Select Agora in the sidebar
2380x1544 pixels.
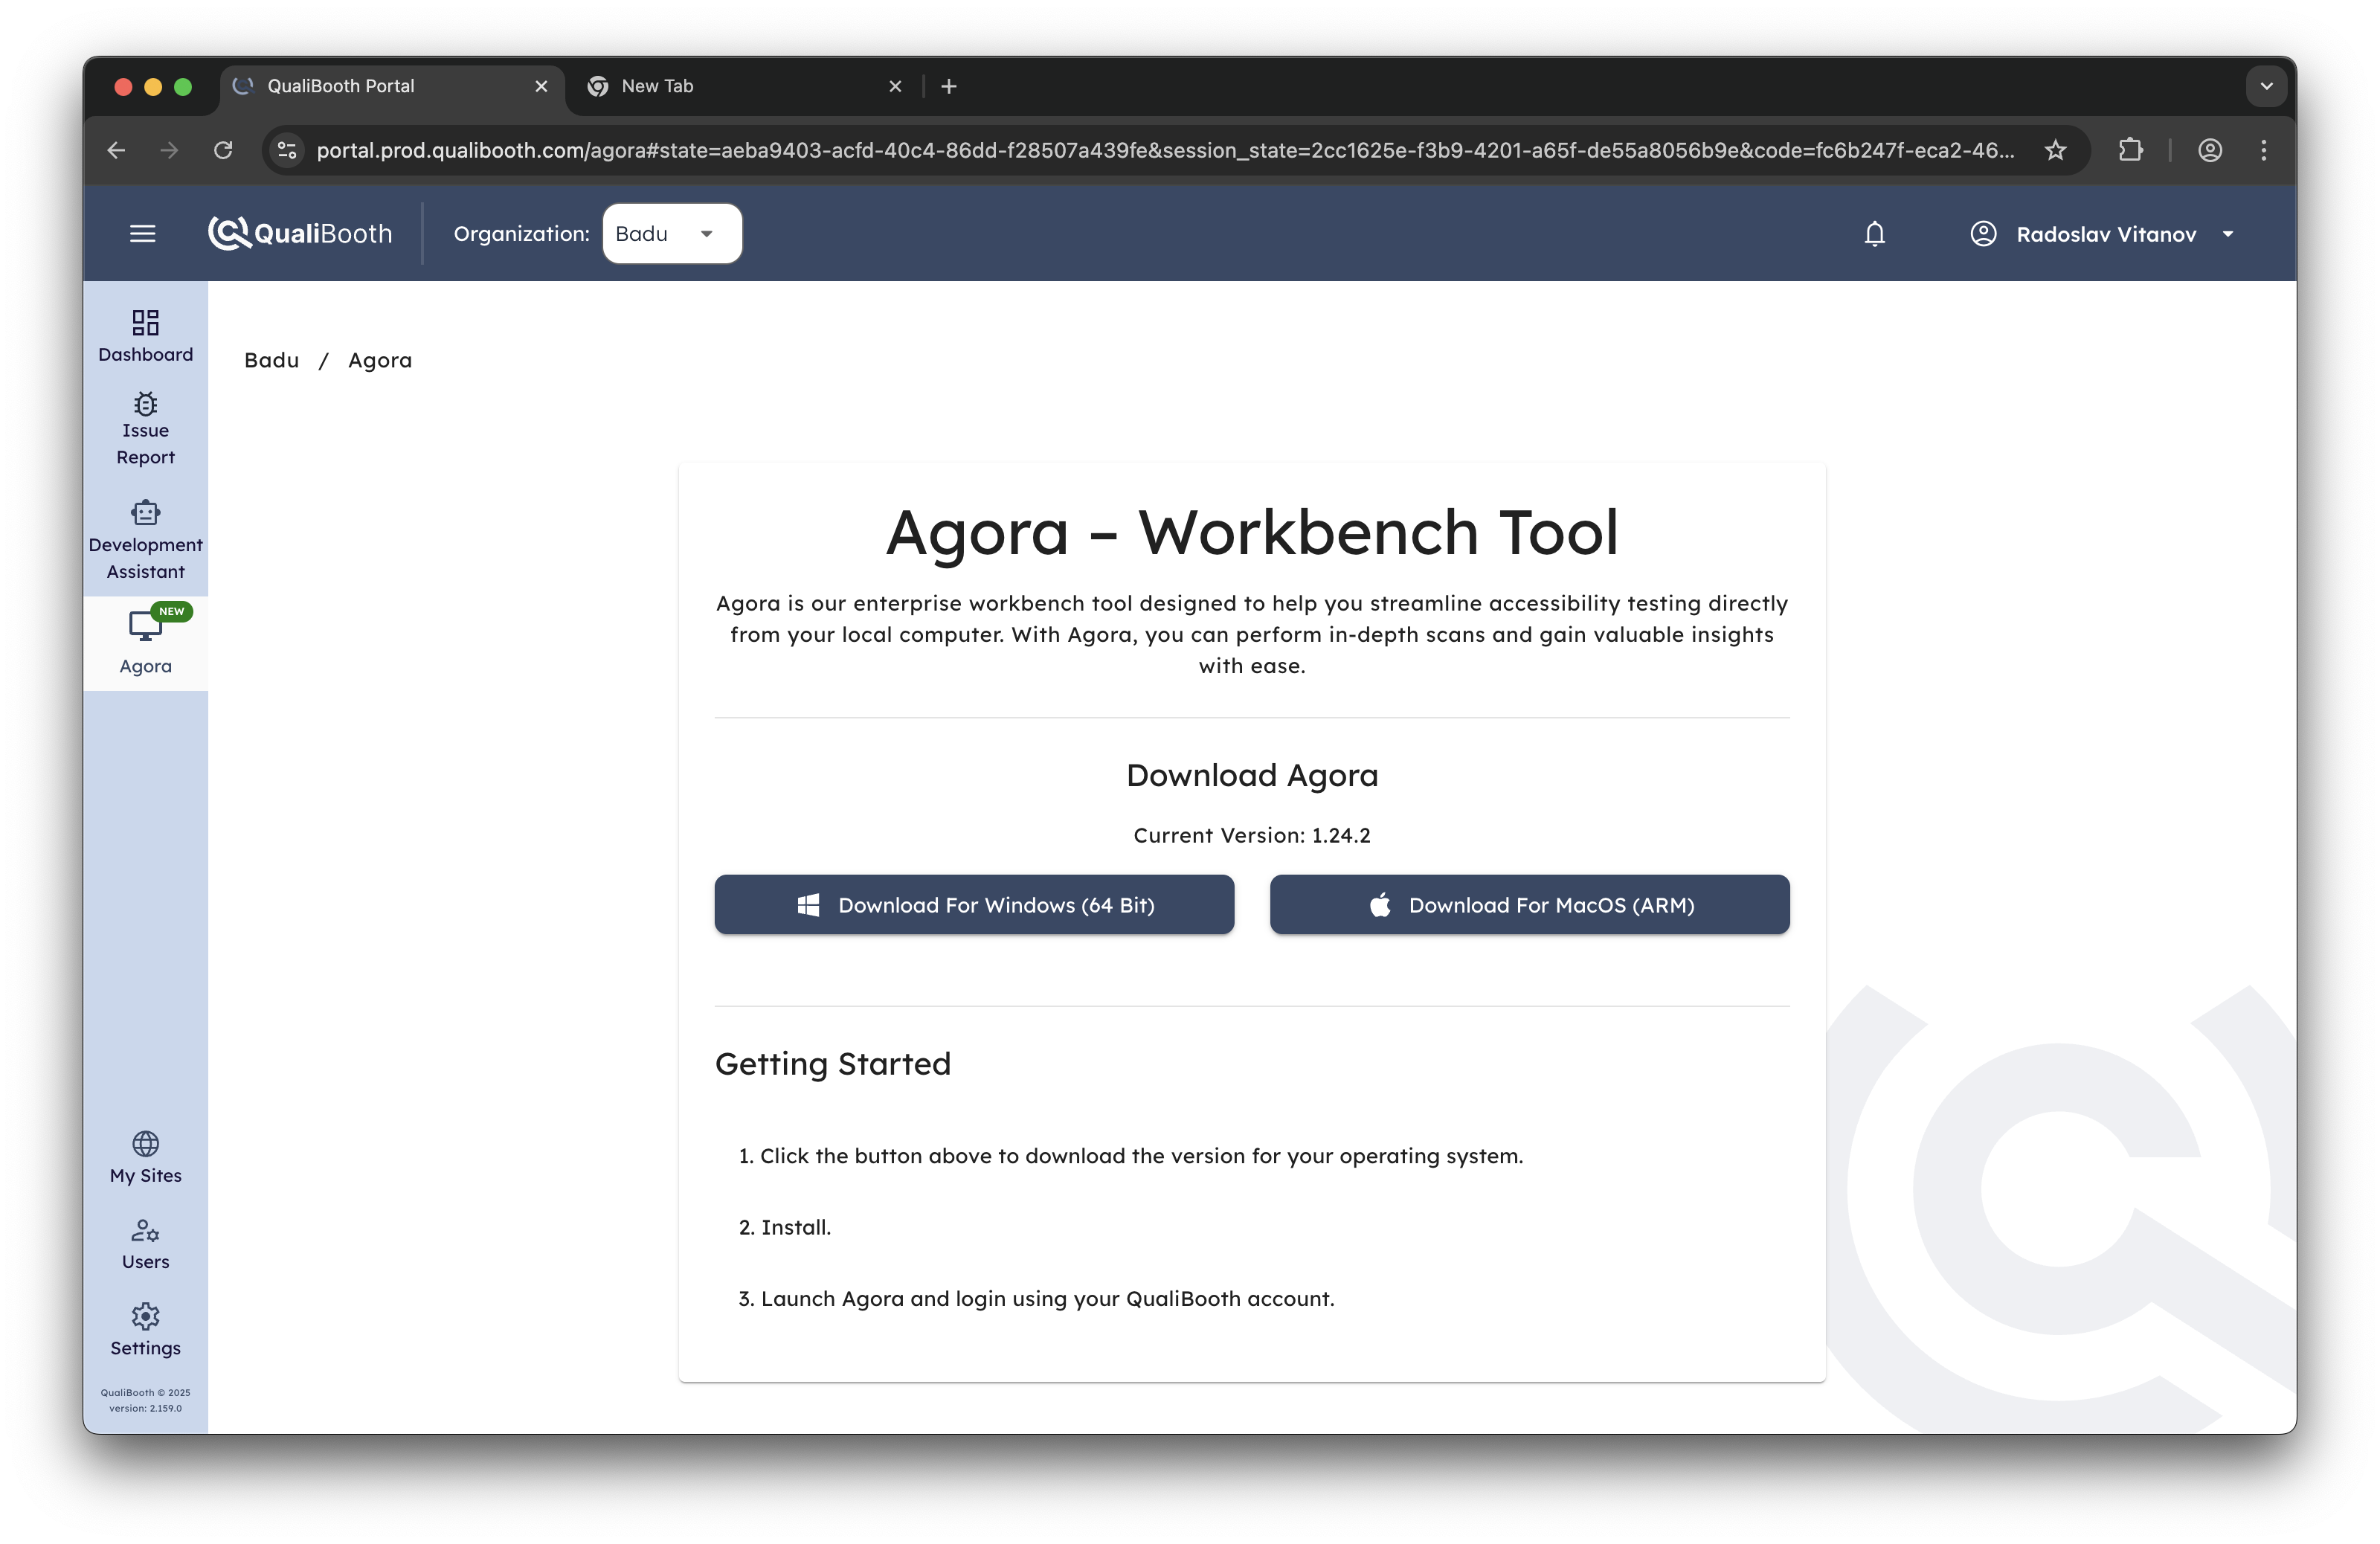click(x=145, y=643)
